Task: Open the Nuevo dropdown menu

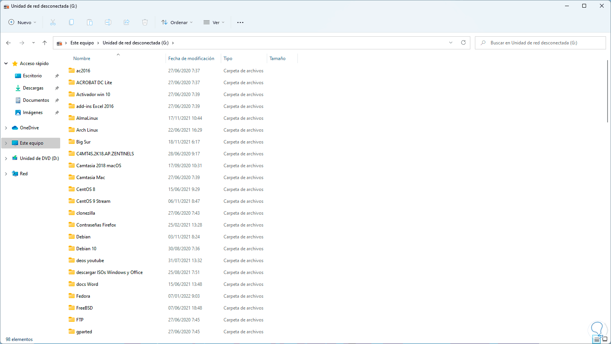Action: click(x=22, y=23)
